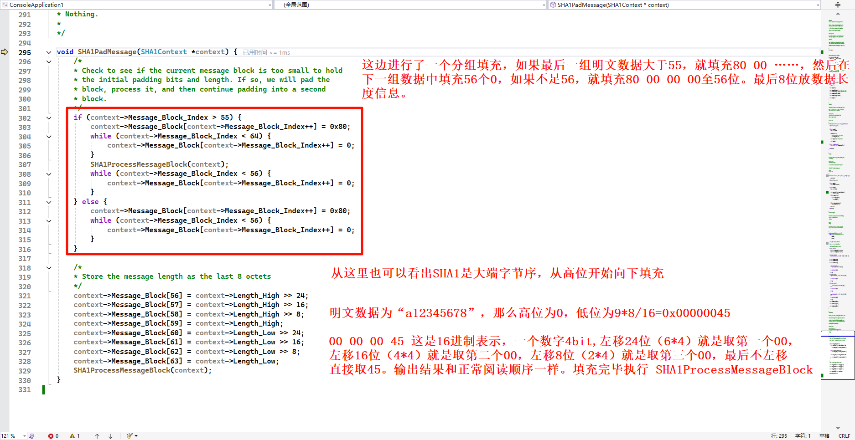Collapse the else block at line 311
Viewport: 855px width, 440px height.
tap(49, 202)
